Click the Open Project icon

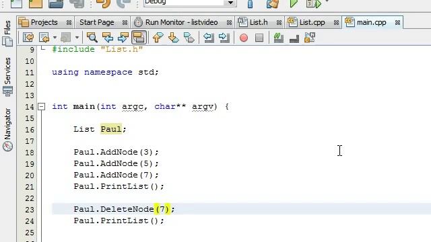[x=56, y=3]
